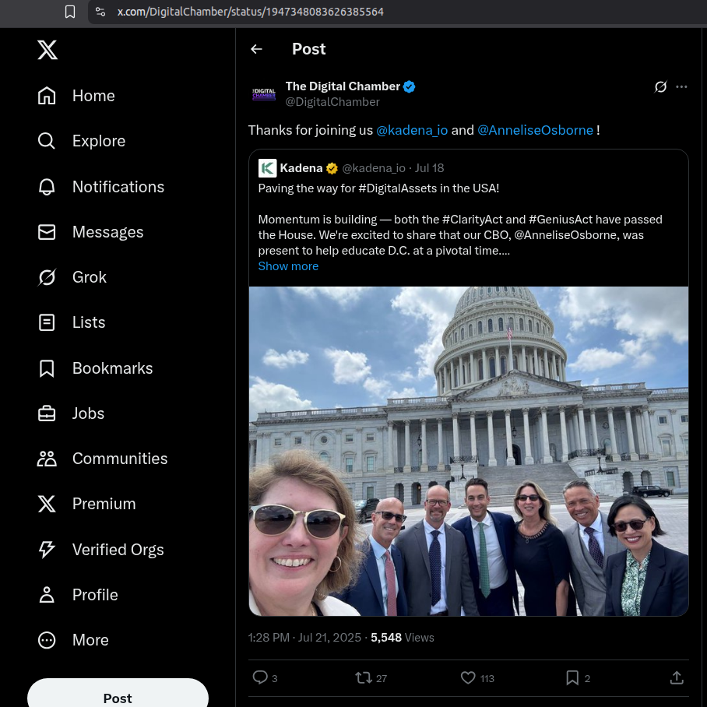
Task: Click the Lists icon
Action: [x=47, y=322]
